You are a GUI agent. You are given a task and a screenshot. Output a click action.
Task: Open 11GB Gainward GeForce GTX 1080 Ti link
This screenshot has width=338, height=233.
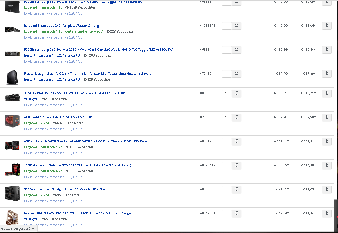click(x=78, y=165)
